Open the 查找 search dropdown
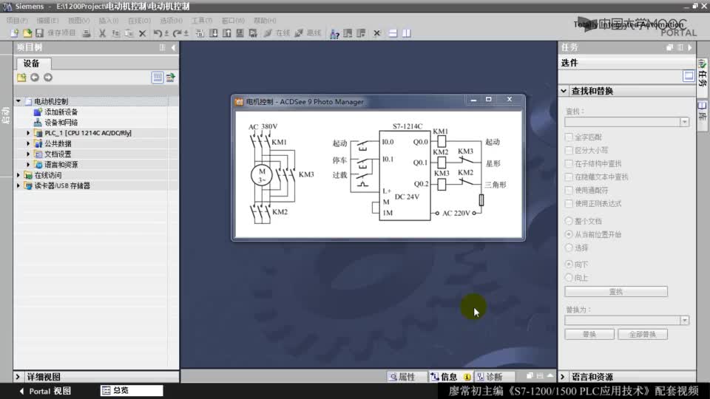The image size is (710, 399). [x=684, y=122]
